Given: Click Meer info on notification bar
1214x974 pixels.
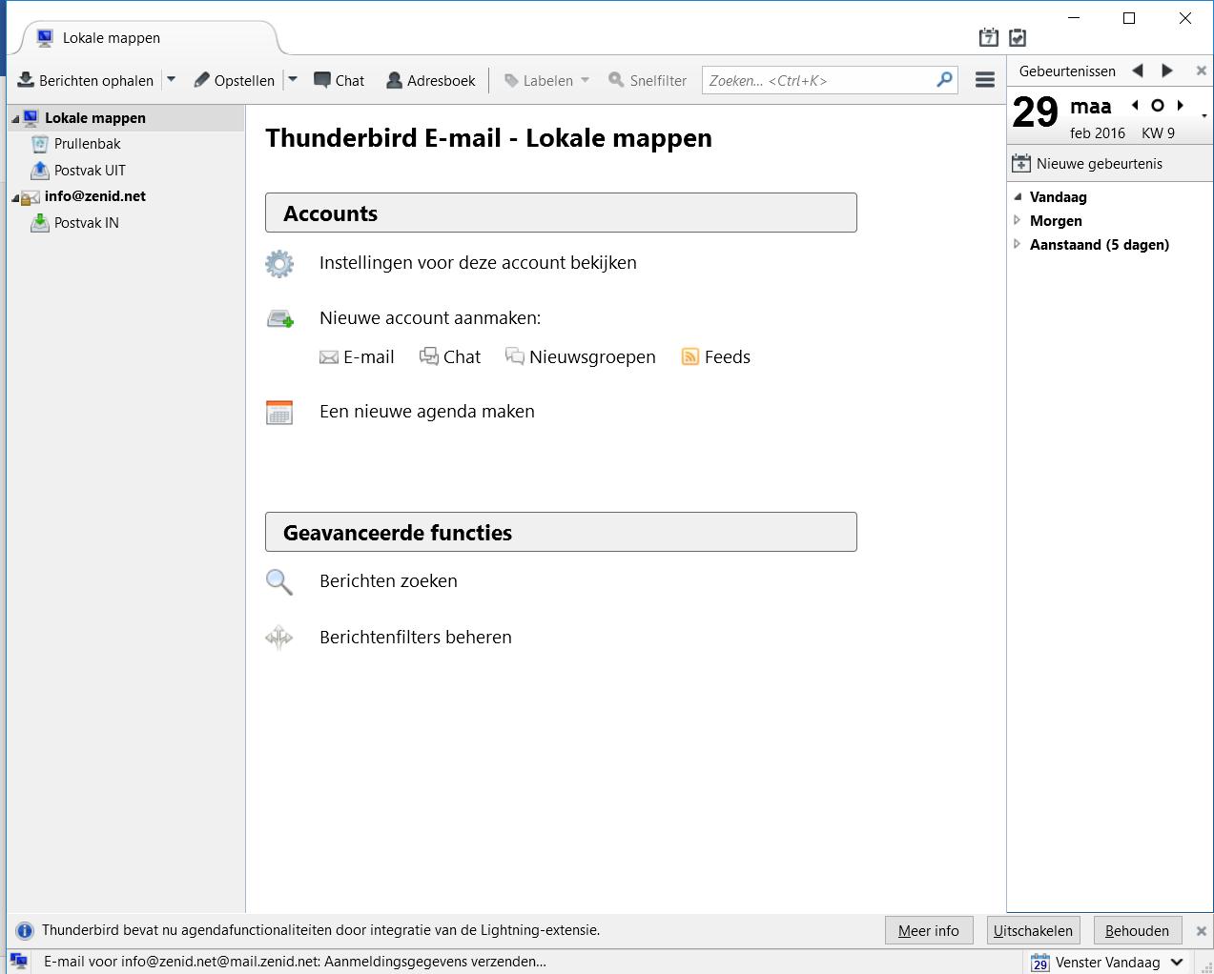Looking at the screenshot, I should [x=929, y=931].
